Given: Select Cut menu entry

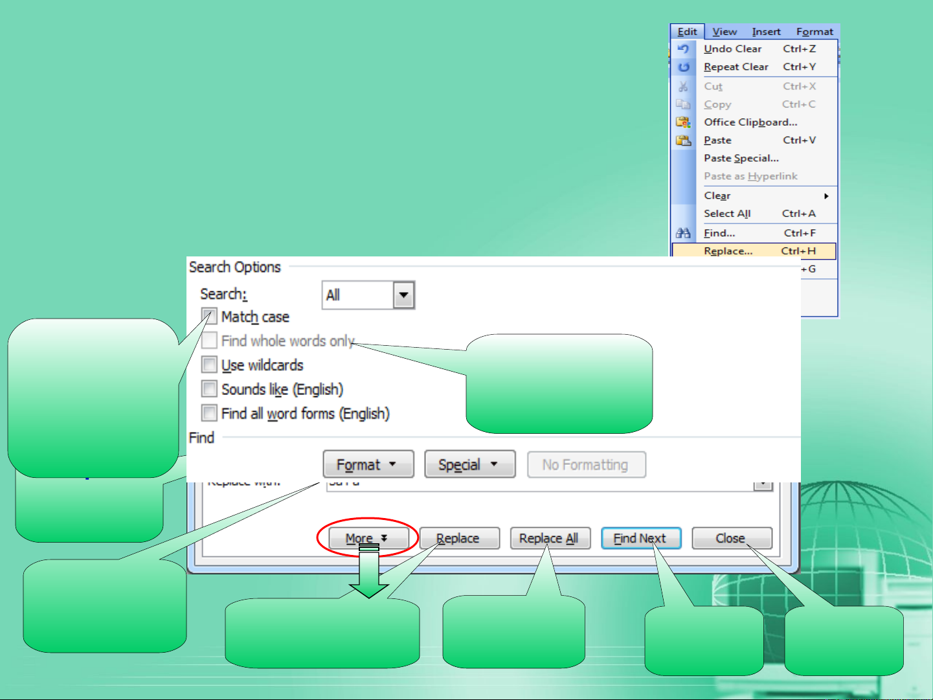Looking at the screenshot, I should pyautogui.click(x=754, y=86).
